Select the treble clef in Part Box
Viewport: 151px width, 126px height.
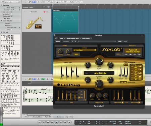click(x=9, y=54)
